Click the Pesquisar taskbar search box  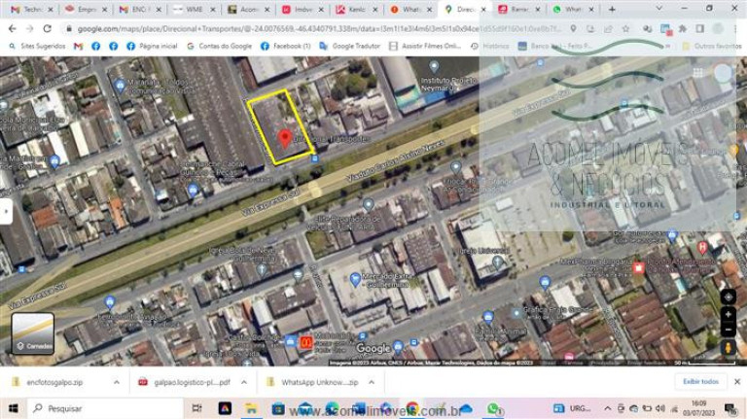(x=105, y=408)
